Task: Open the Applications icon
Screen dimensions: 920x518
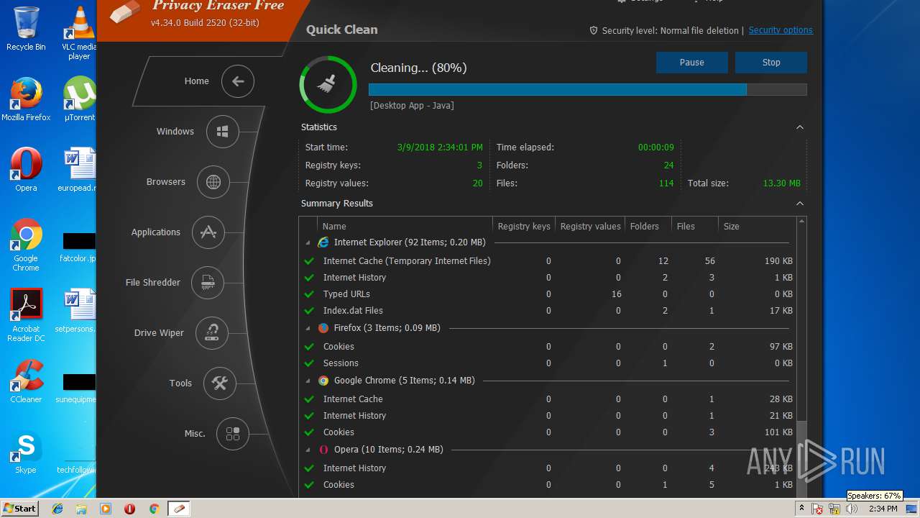Action: coord(208,232)
